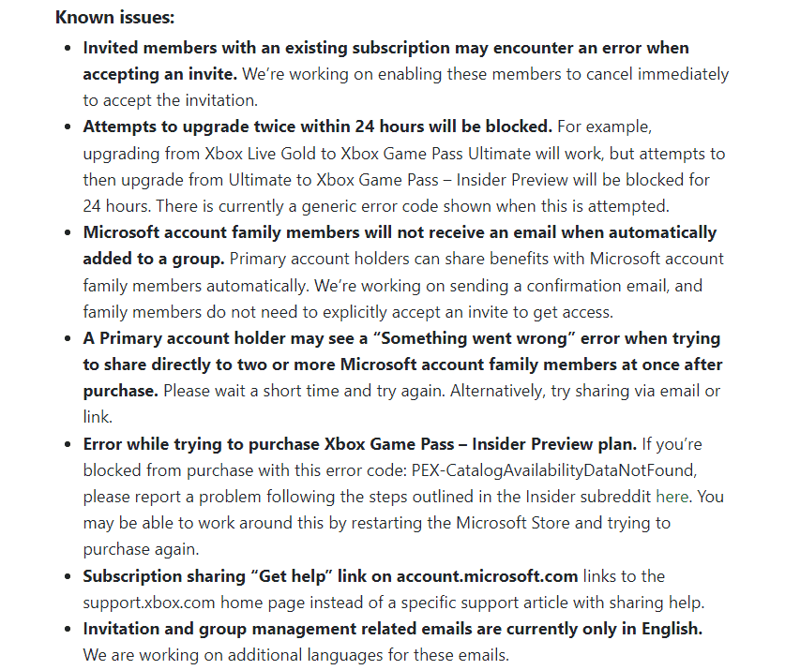Click the "Subscription sharing" bold heading text

164,575
